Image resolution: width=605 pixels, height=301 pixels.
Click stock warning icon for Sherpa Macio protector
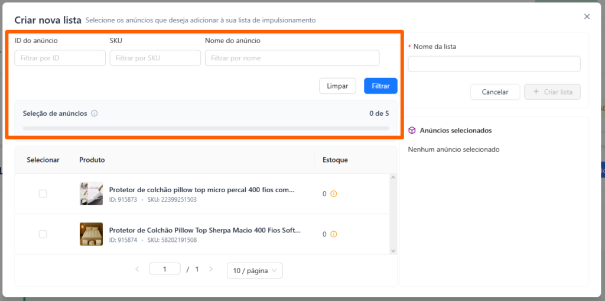pyautogui.click(x=333, y=234)
